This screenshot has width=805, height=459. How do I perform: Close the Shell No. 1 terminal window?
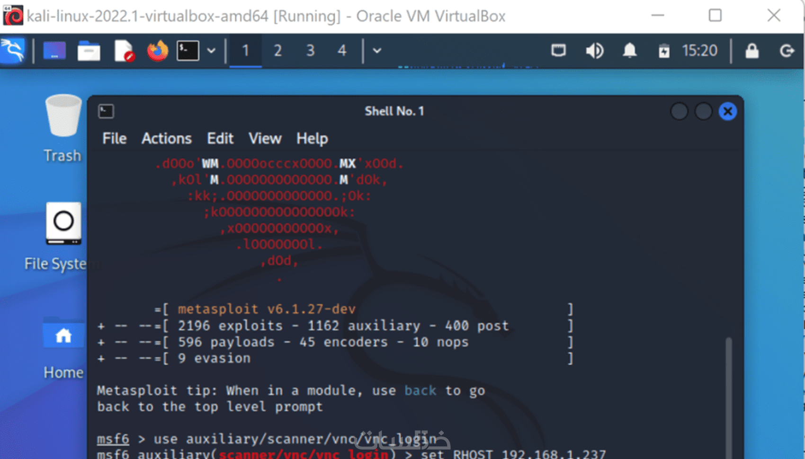728,112
